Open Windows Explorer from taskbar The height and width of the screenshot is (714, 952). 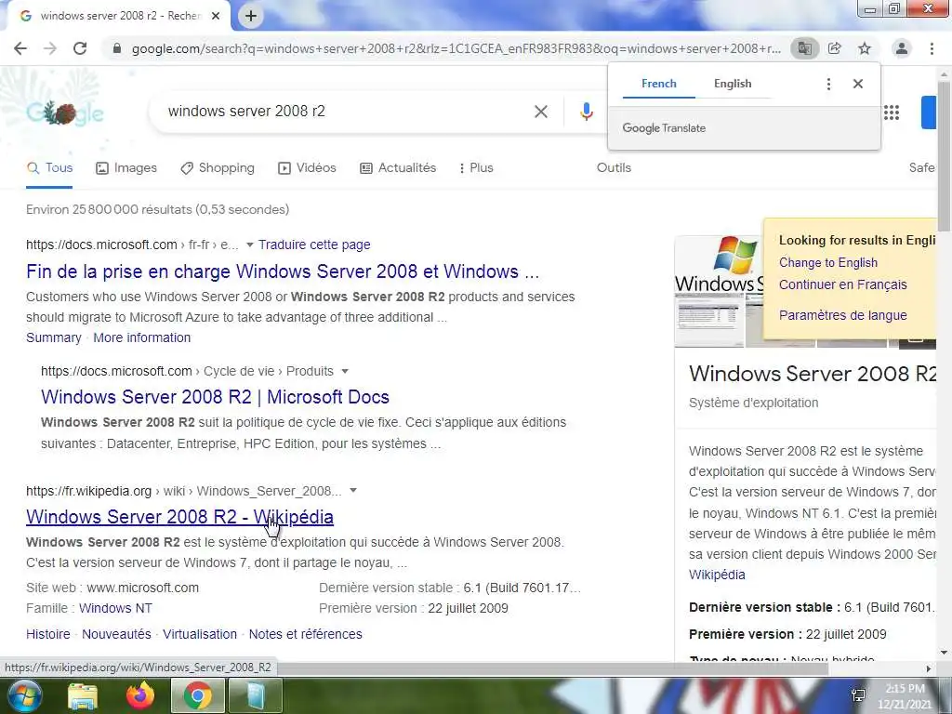coord(83,696)
